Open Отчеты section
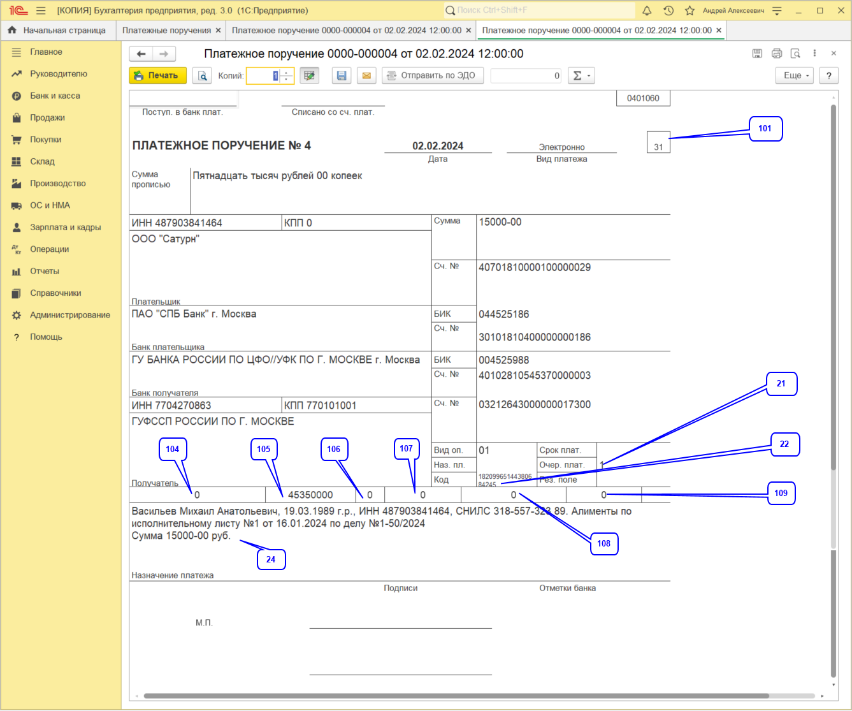The image size is (852, 711). tap(61, 271)
